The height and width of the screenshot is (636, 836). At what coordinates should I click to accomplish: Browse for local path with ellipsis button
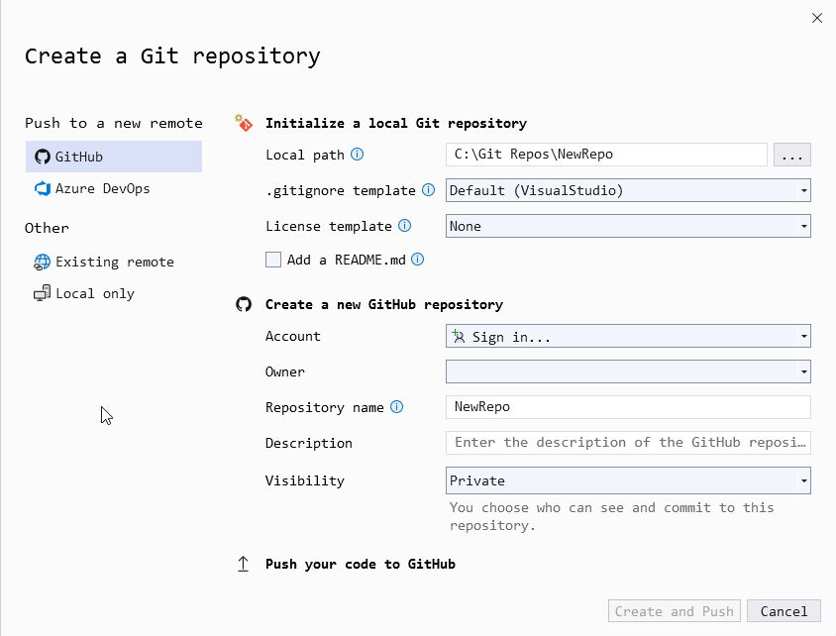tap(791, 155)
